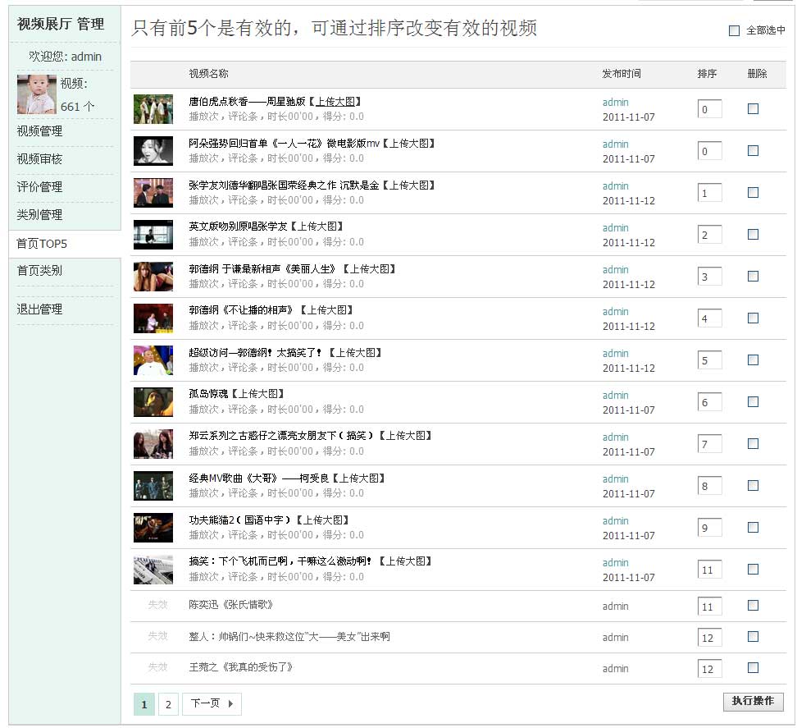The image size is (797, 728).
Task: Click sort field of 陈奕迅《张氏情歌》 row
Action: click(x=709, y=607)
